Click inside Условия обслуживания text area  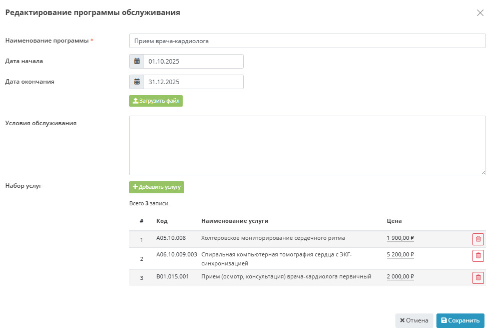307,145
